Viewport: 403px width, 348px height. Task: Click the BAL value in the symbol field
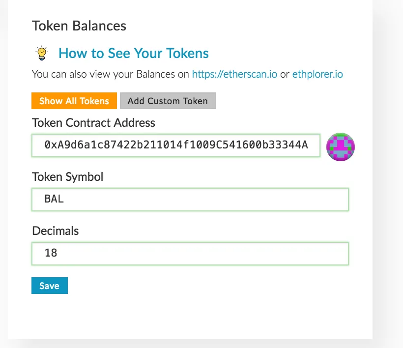pos(54,199)
